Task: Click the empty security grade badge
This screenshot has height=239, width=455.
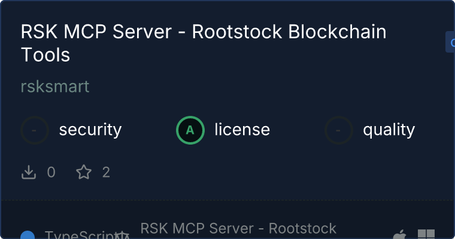Action: pos(35,130)
